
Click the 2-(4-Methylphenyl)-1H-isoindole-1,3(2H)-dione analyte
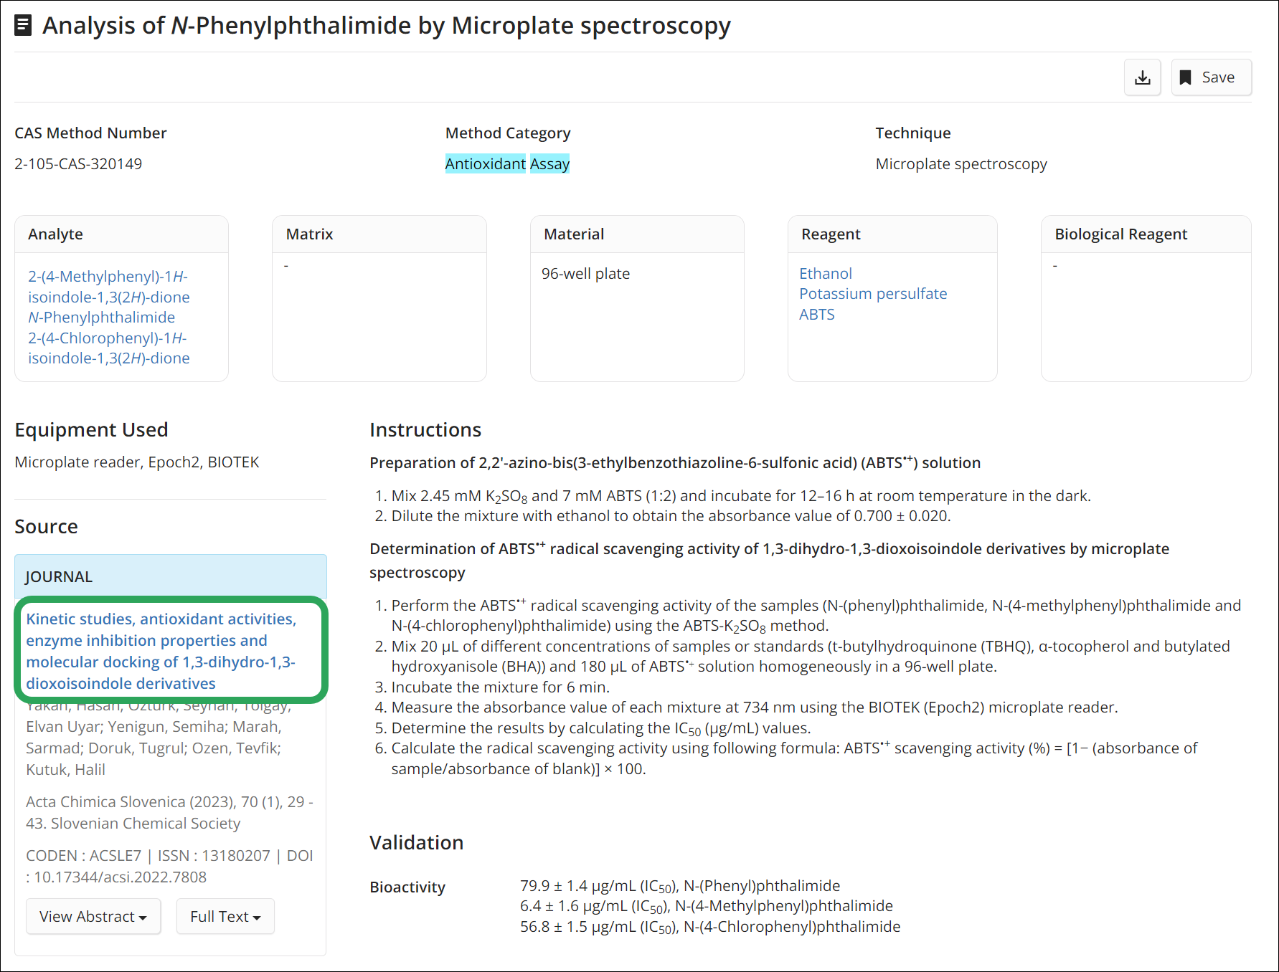coord(109,287)
